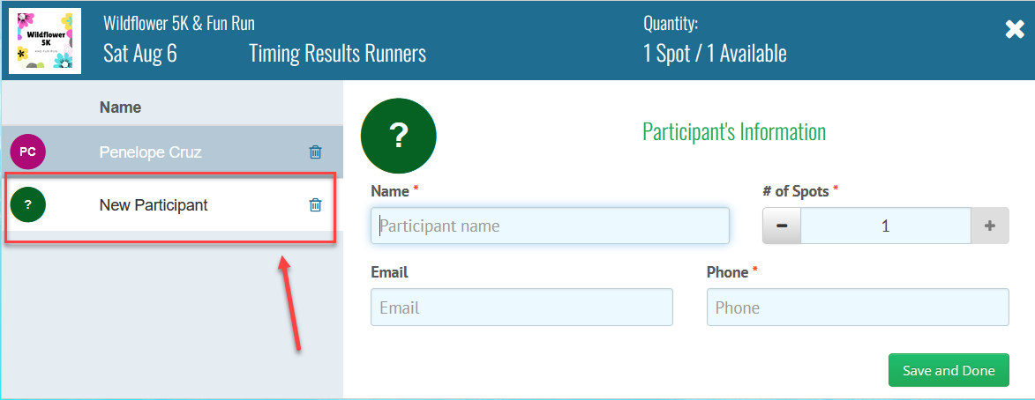Click the small question mark avatar
This screenshot has width=1035, height=400.
click(27, 205)
